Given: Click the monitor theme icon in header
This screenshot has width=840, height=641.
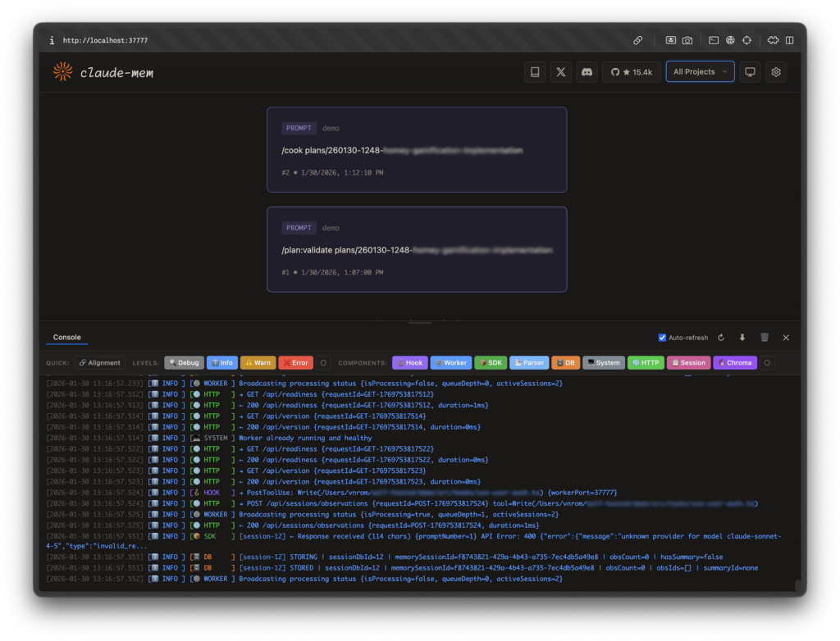Looking at the screenshot, I should coord(750,72).
